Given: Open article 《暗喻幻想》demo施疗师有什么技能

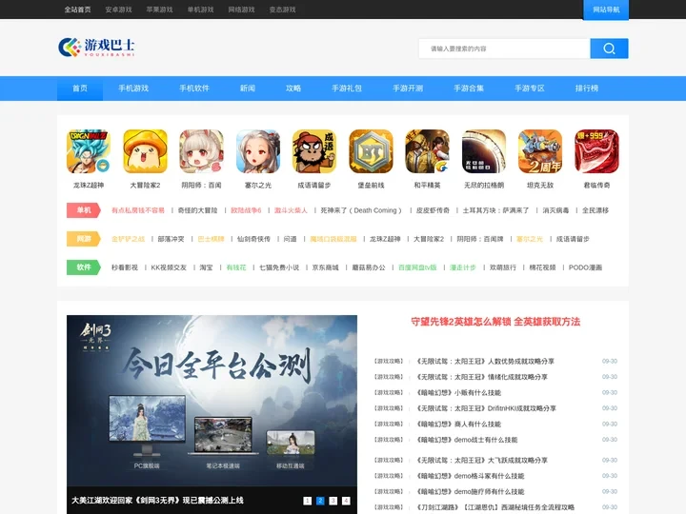Looking at the screenshot, I should tap(469, 492).
